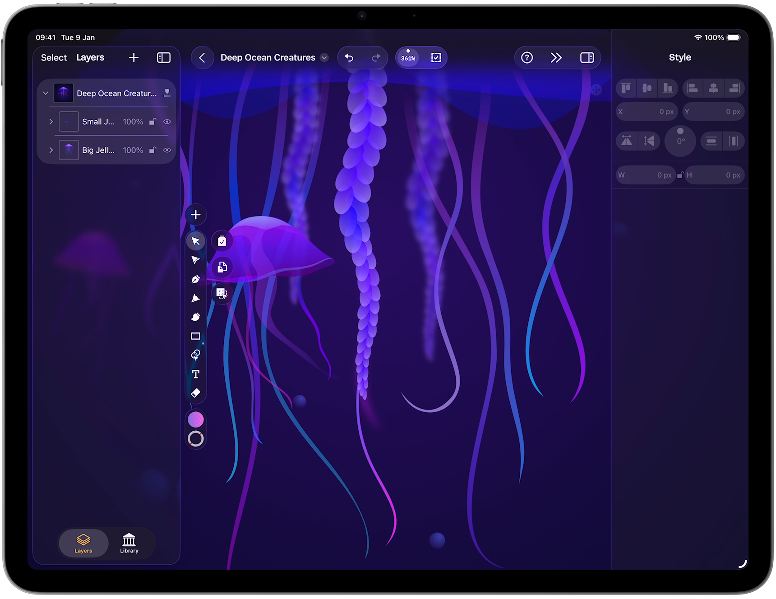Collapse the Deep Ocean Creatures layer group
The height and width of the screenshot is (599, 776).
[x=45, y=93]
